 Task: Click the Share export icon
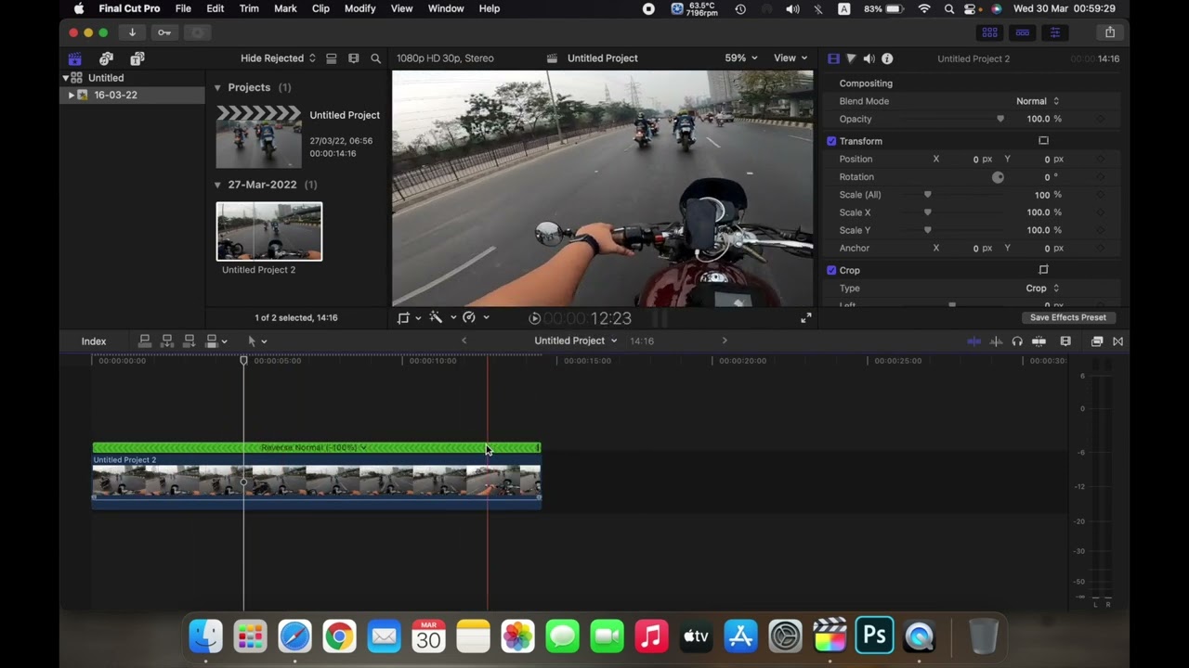click(x=1110, y=32)
